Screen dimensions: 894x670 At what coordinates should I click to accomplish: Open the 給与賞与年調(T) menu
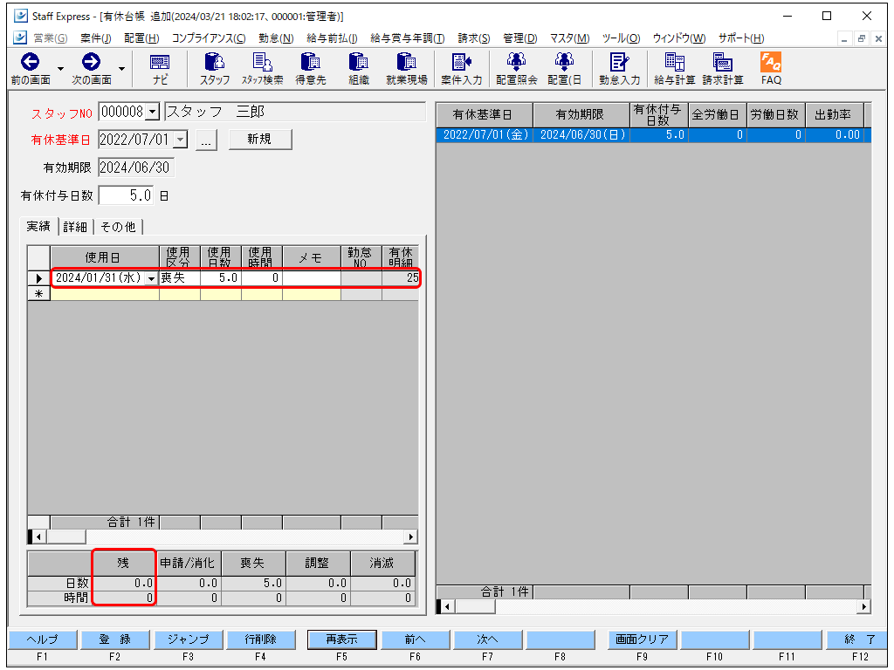(407, 38)
